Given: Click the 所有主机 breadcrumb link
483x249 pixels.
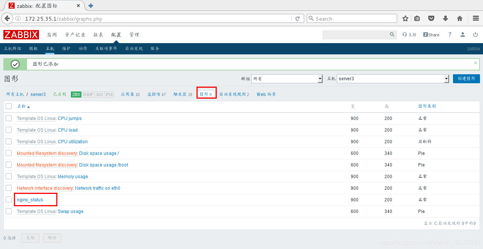Looking at the screenshot, I should pyautogui.click(x=15, y=94).
